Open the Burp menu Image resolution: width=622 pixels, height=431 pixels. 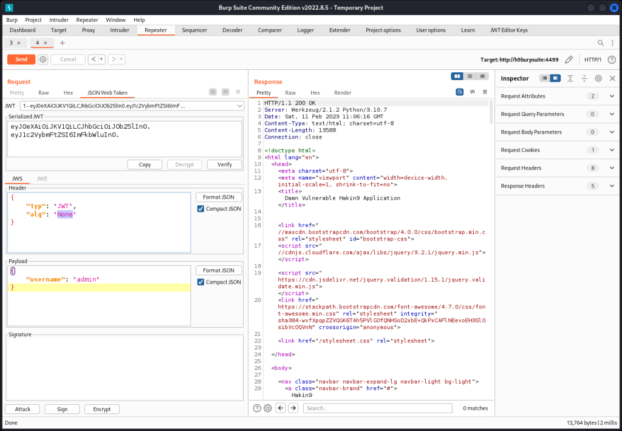coord(12,20)
